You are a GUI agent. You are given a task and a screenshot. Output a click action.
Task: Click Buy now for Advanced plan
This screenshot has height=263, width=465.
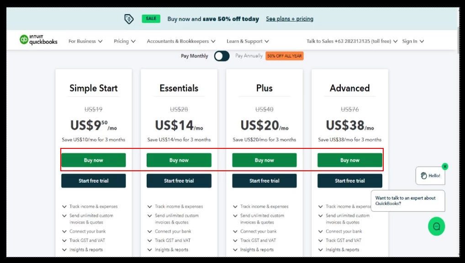(x=349, y=160)
